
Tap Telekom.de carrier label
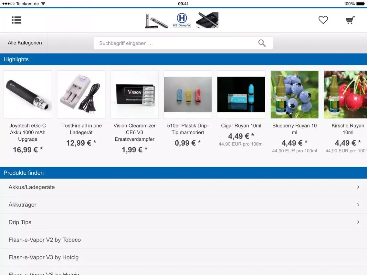point(27,4)
